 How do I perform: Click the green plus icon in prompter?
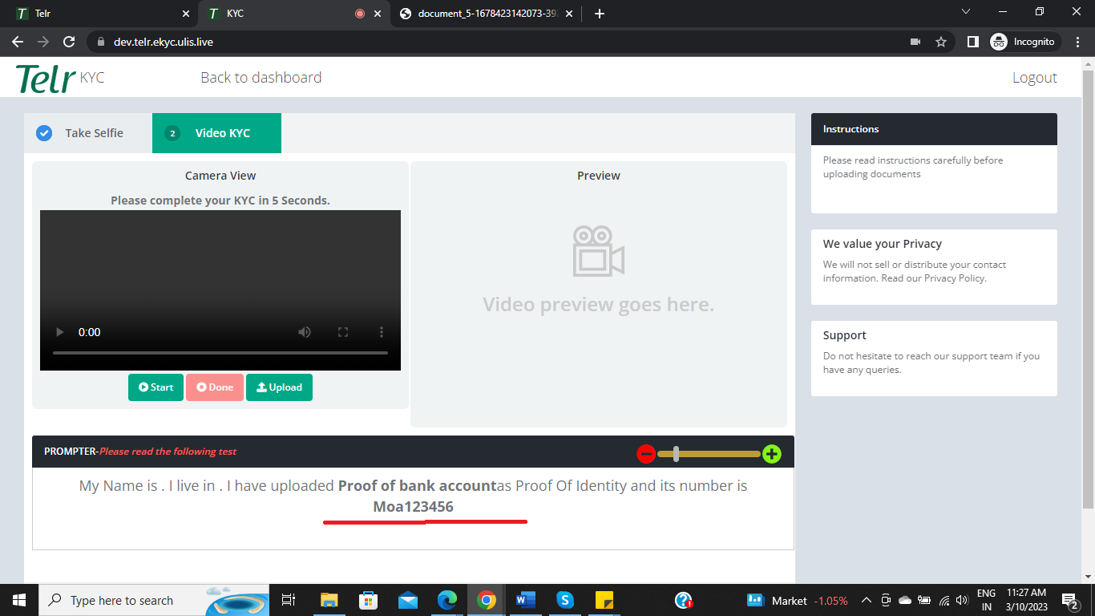pos(771,454)
